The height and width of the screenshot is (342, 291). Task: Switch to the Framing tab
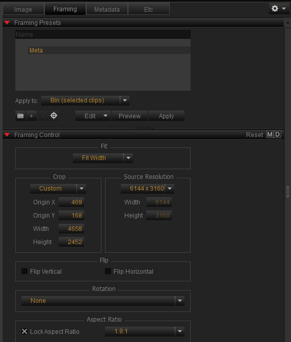[65, 9]
